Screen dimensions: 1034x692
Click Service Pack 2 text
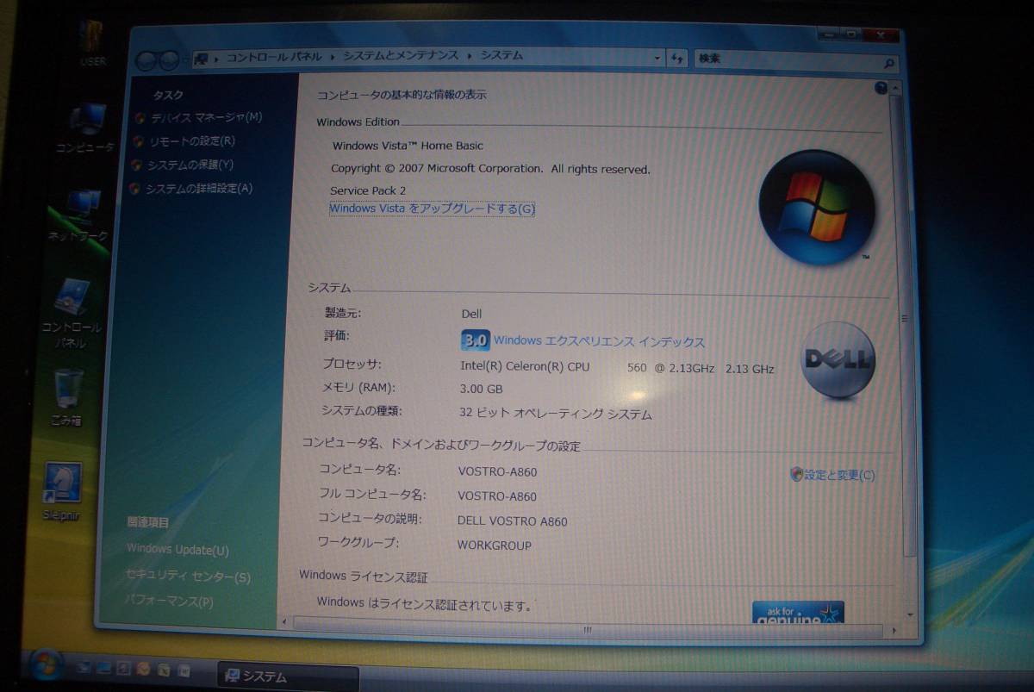pos(368,190)
